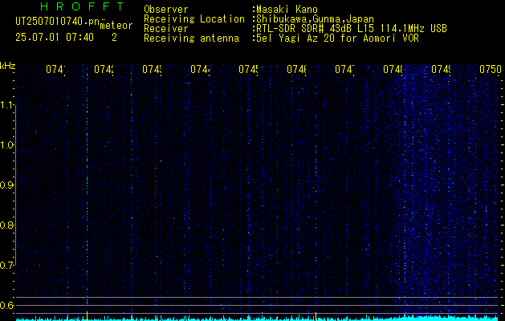Click the 0742 time marker

104,69
